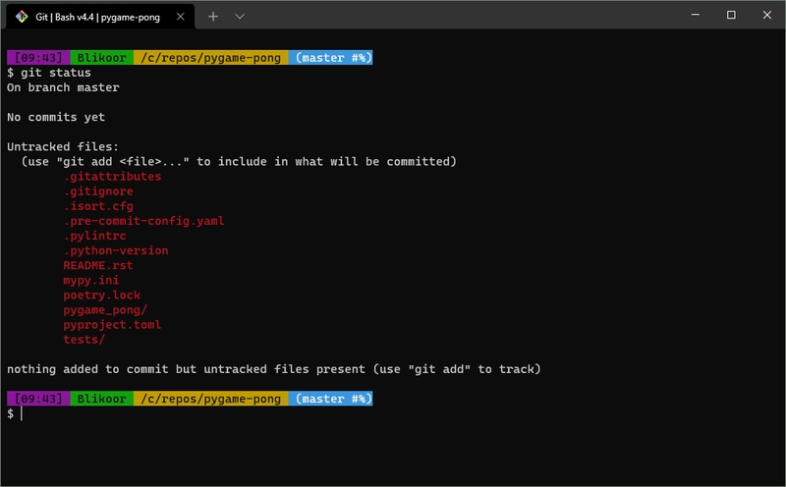Screen dimensions: 786x487
Task: Click the git add file hint line
Action: point(239,161)
